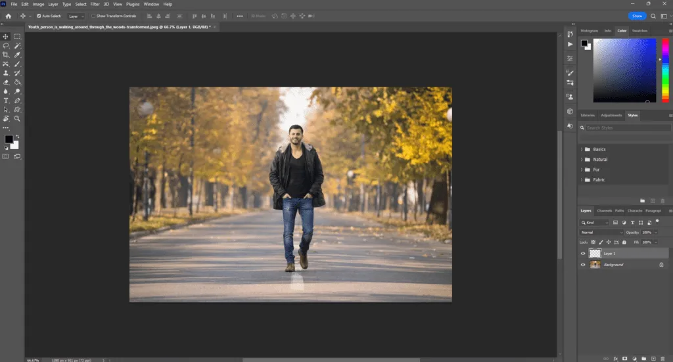673x362 pixels.
Task: Open the Auto-Select Layer dropdown
Action: [76, 16]
